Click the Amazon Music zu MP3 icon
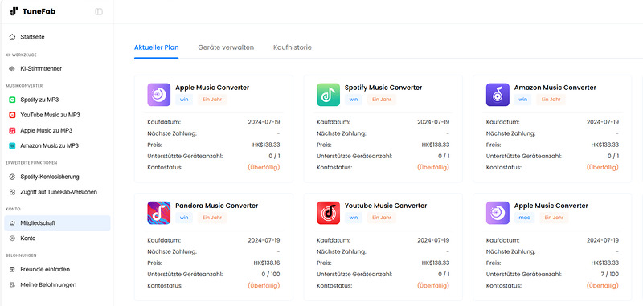Viewport: 643px width, 306px height. pyautogui.click(x=12, y=145)
